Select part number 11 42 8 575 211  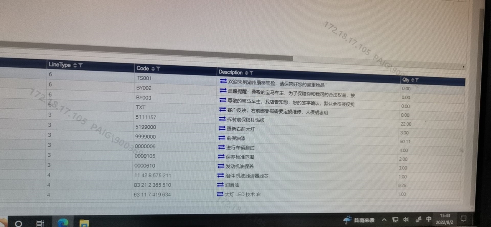tap(153, 176)
